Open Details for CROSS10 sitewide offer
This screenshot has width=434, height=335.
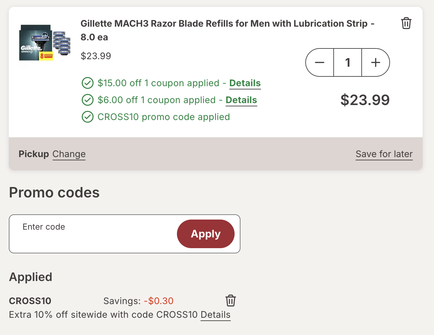215,315
